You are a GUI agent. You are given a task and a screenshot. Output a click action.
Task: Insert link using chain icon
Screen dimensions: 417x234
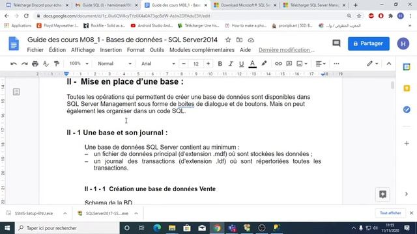coord(278,64)
